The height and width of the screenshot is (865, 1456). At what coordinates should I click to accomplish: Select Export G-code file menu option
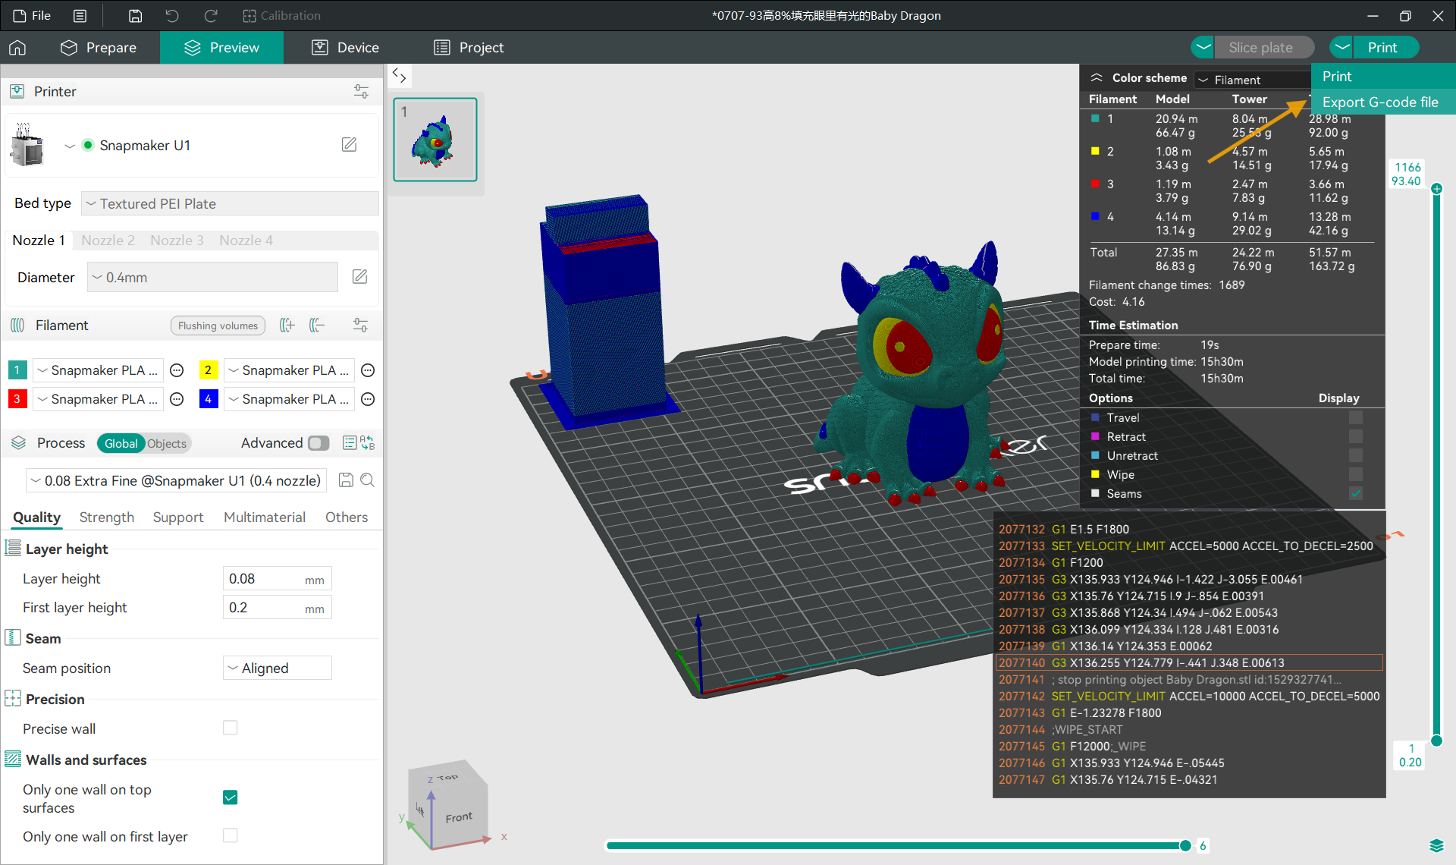click(1379, 102)
